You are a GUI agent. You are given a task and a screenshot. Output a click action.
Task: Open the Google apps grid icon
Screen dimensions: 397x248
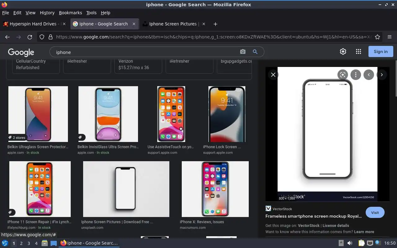click(359, 52)
